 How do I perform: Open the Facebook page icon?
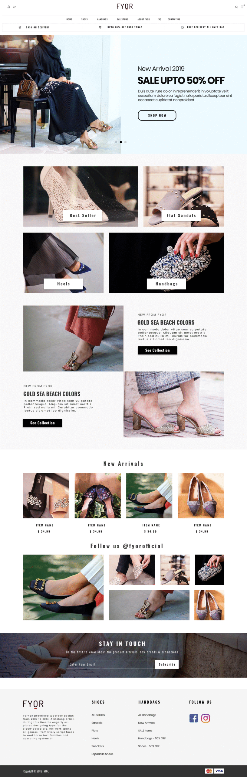click(194, 718)
